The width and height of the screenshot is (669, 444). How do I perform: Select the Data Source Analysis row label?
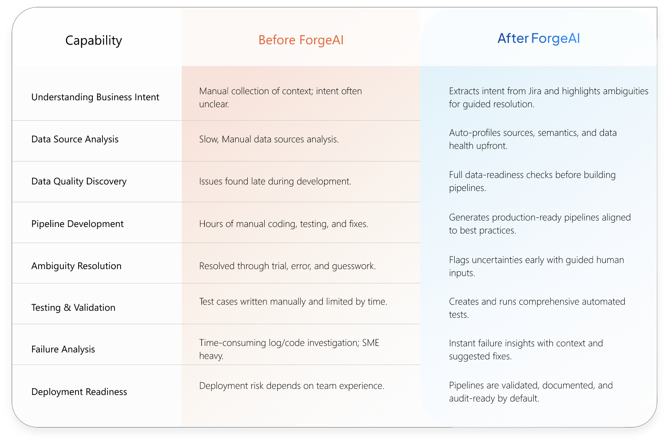pyautogui.click(x=75, y=139)
